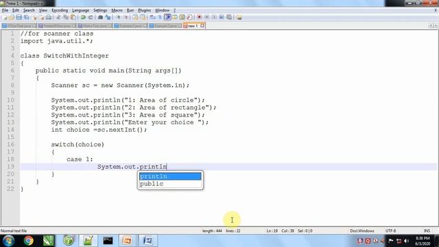Start macro recording with red dot icon
Screen dimensions: 439x247
(x=200, y=17)
